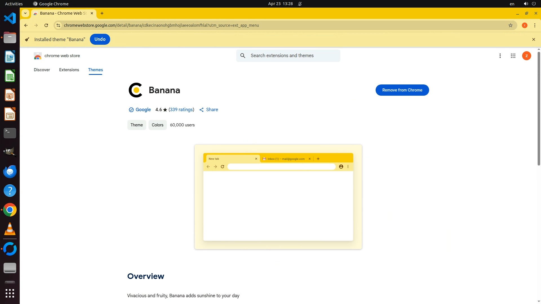The width and height of the screenshot is (541, 304).
Task: Reload the current page
Action: 46,25
